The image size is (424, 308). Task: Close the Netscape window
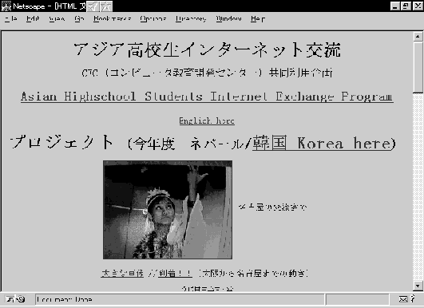[x=418, y=6]
